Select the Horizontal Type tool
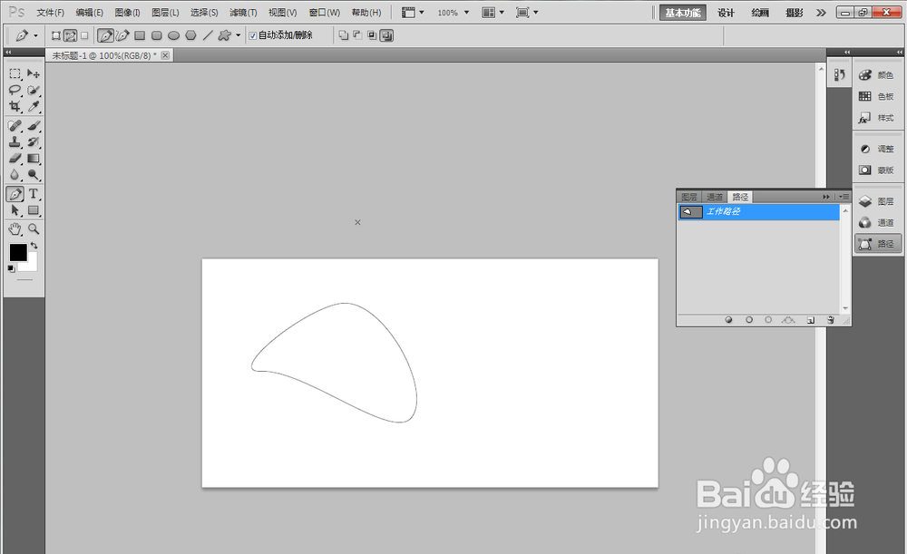 [x=34, y=194]
